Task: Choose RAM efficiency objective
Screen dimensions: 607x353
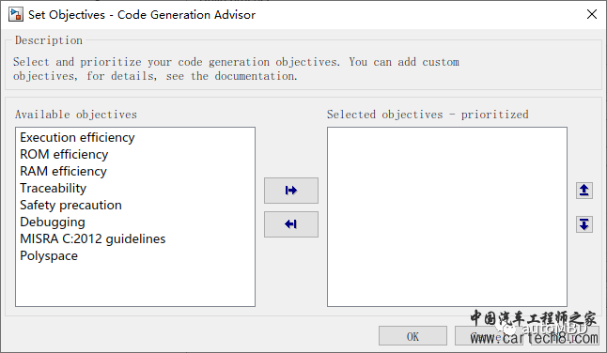Action: [x=64, y=171]
